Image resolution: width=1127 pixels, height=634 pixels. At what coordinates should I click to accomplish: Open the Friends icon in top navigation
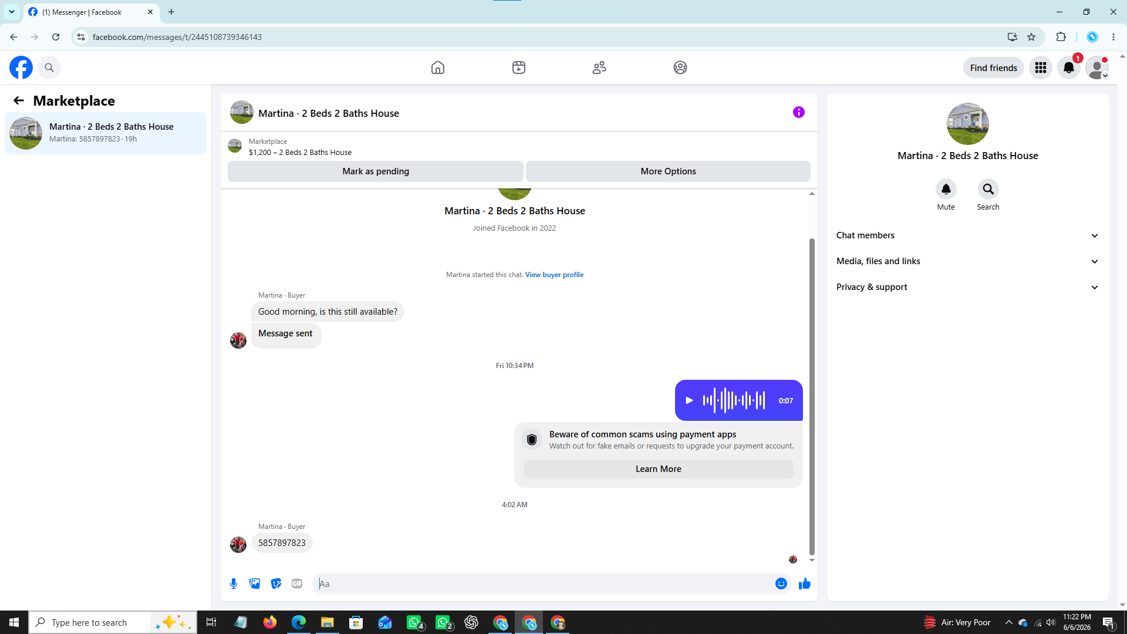point(599,68)
